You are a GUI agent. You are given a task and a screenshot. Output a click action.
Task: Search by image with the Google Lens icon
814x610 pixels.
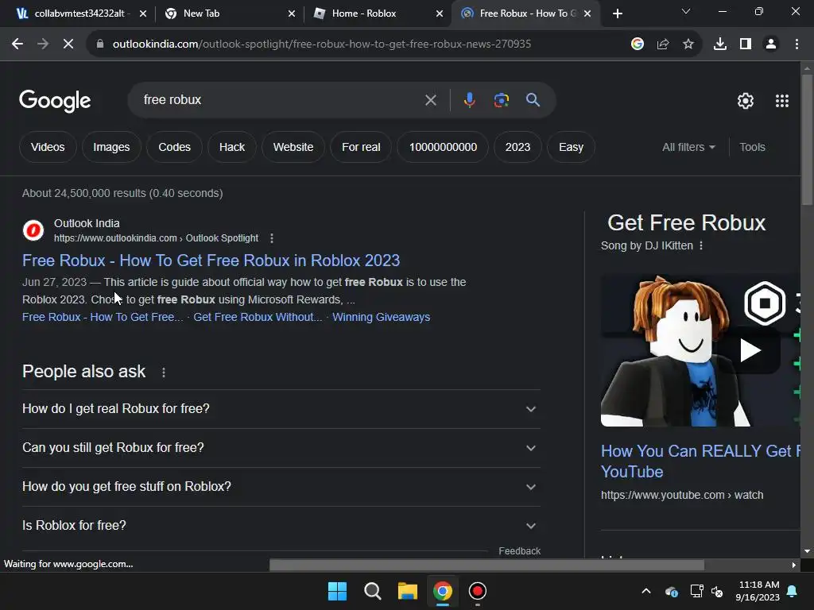pos(502,99)
